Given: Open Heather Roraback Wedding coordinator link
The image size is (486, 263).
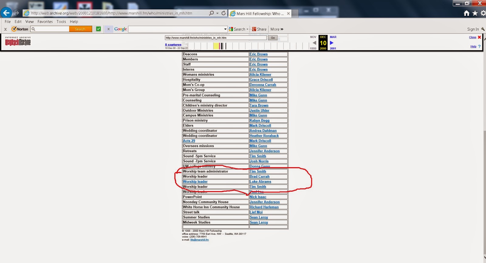Looking at the screenshot, I should click(264, 136).
